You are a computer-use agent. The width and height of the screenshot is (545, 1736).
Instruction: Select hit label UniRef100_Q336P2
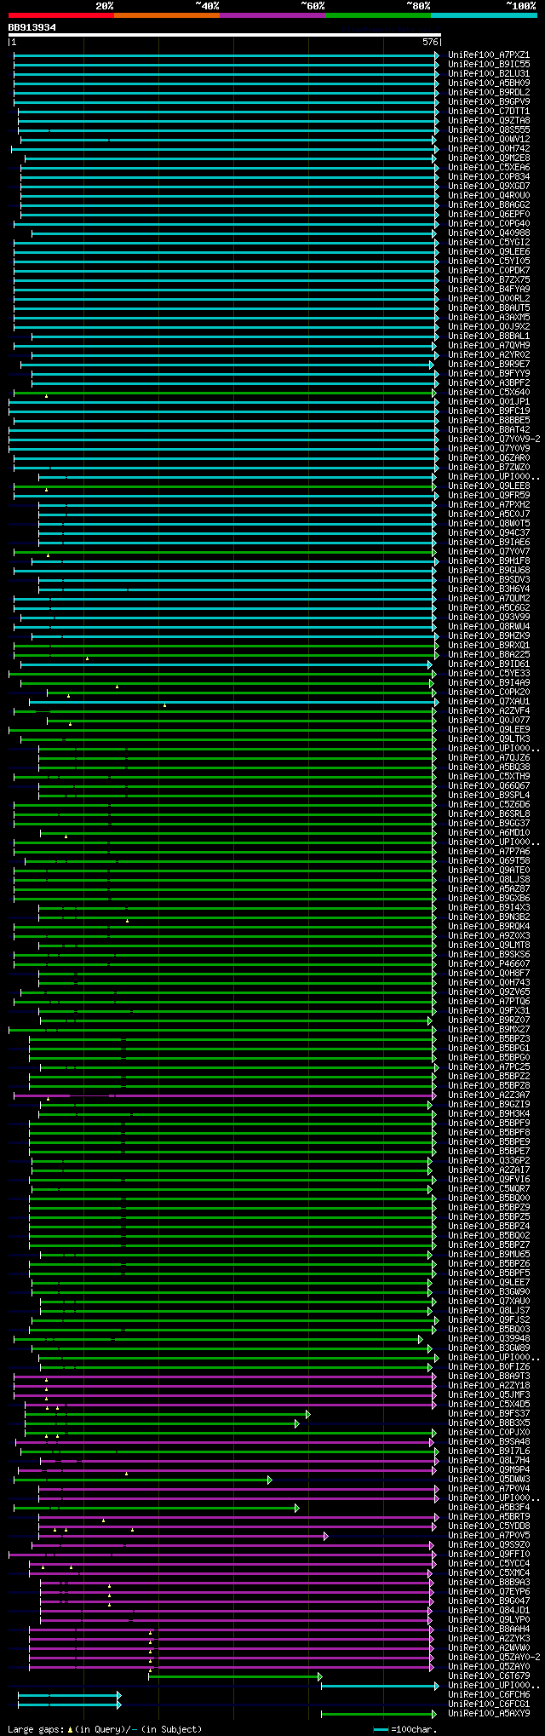point(489,1161)
